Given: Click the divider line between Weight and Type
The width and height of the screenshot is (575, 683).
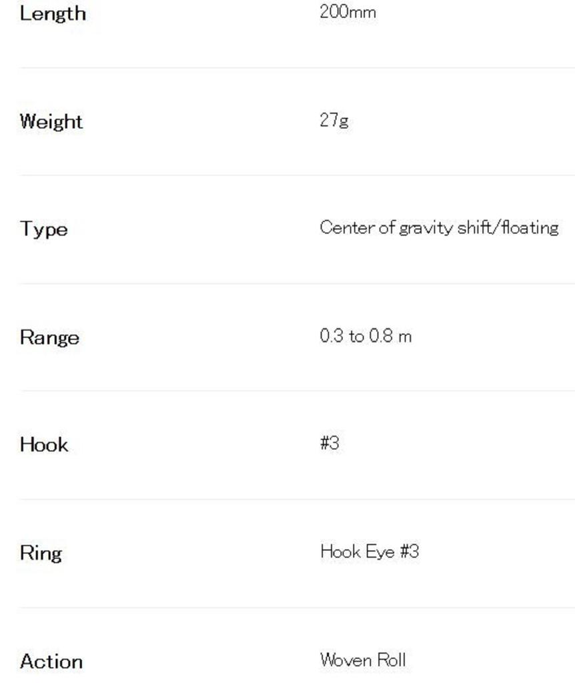Looking at the screenshot, I should (x=297, y=175).
